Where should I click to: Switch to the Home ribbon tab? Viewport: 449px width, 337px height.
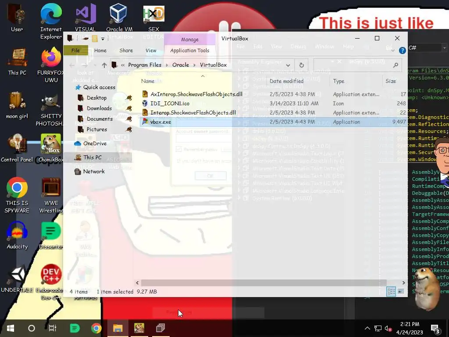pos(100,50)
